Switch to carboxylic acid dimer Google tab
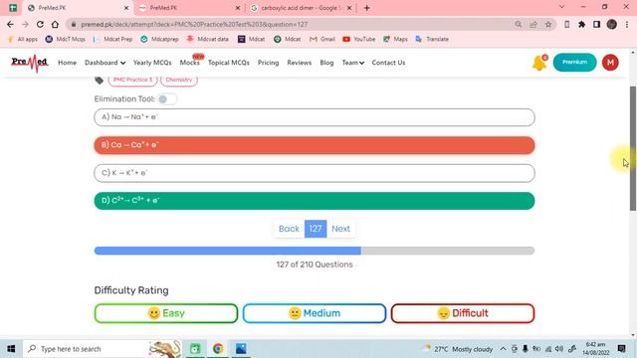The width and height of the screenshot is (637, 358). [300, 8]
